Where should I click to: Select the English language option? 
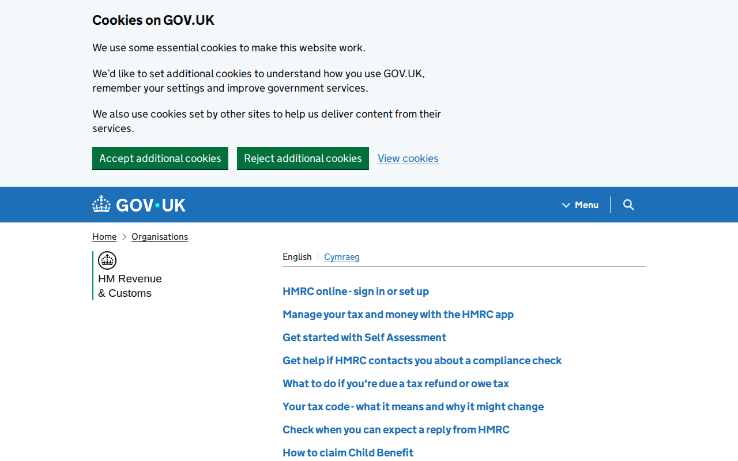click(297, 256)
